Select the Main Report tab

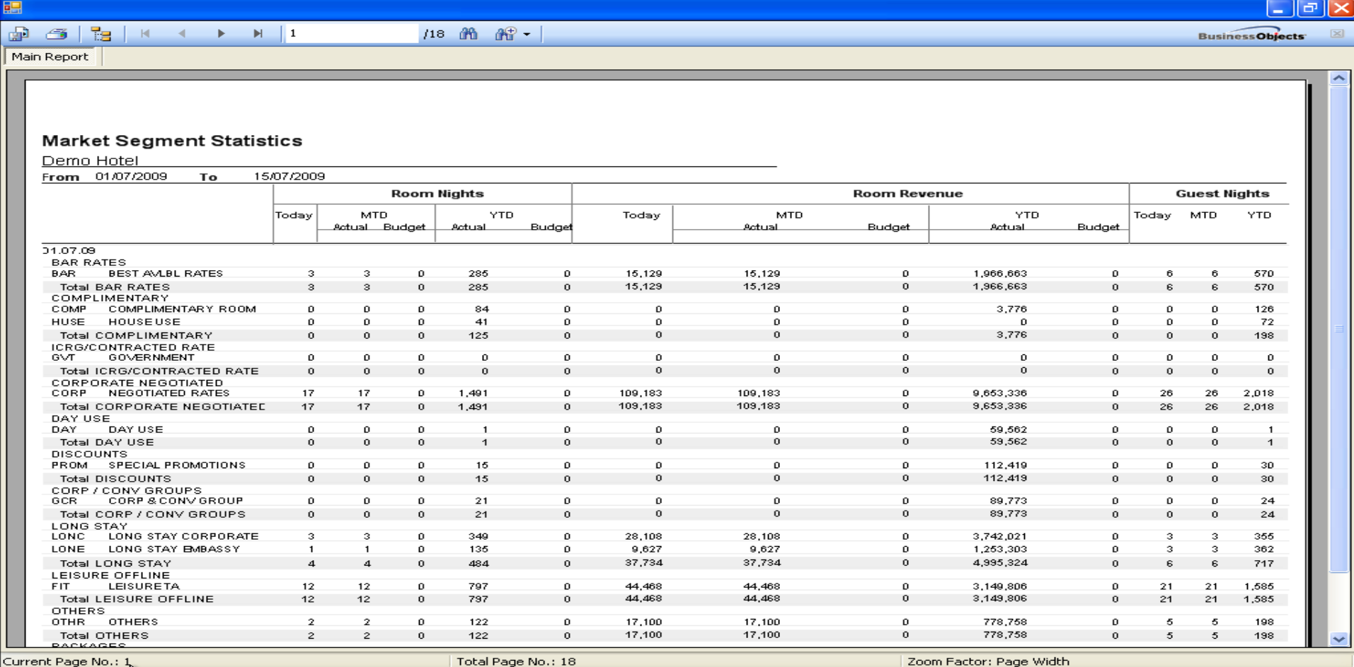(x=50, y=57)
